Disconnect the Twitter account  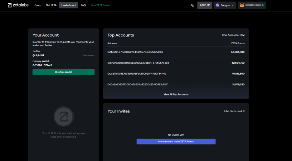click(x=88, y=55)
